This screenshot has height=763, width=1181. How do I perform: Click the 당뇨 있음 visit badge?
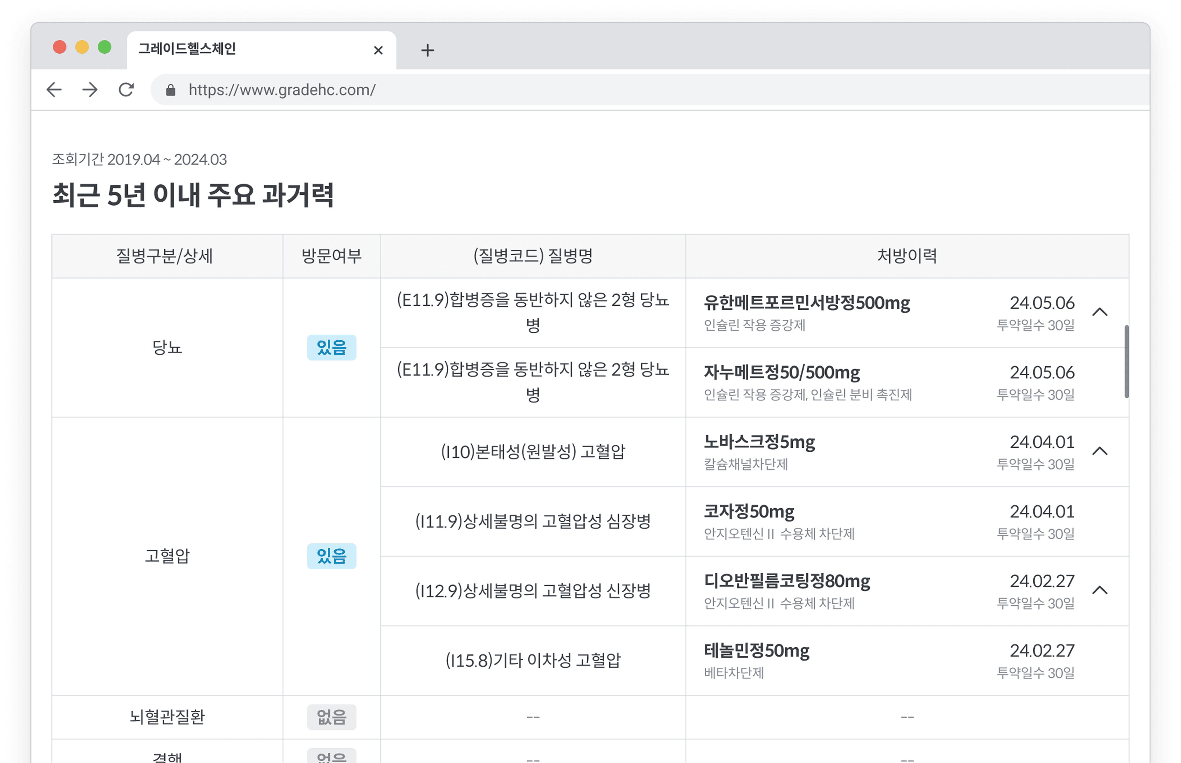tap(332, 347)
